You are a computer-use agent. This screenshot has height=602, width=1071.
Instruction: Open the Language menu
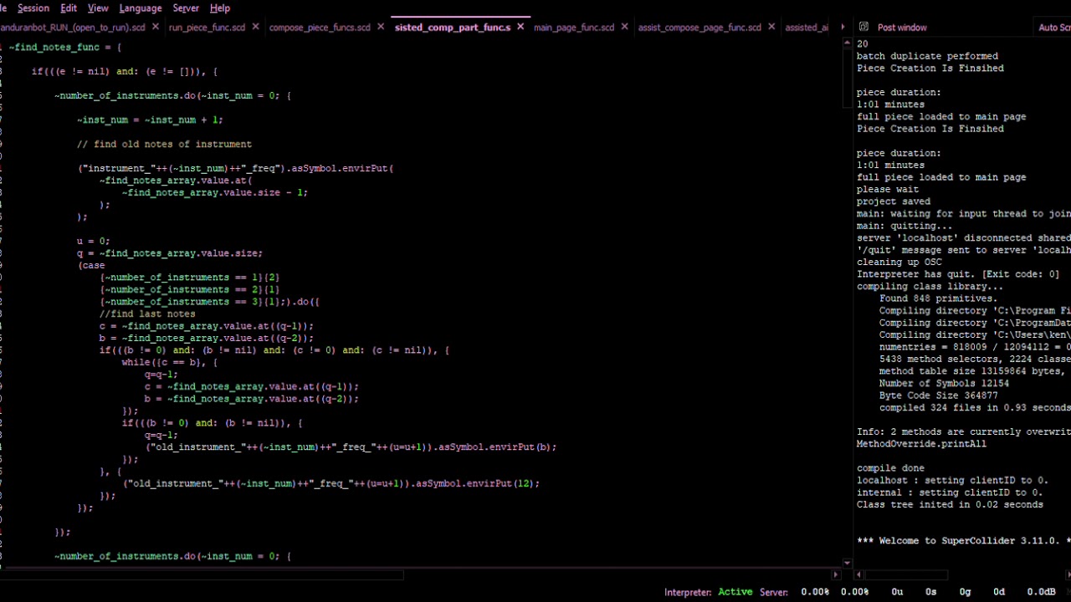click(141, 8)
